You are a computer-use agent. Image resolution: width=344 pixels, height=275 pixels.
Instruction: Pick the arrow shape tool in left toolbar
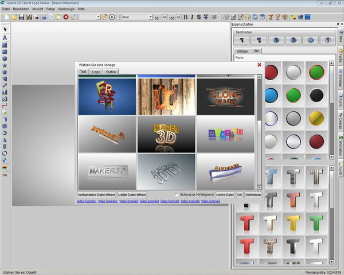click(5, 85)
